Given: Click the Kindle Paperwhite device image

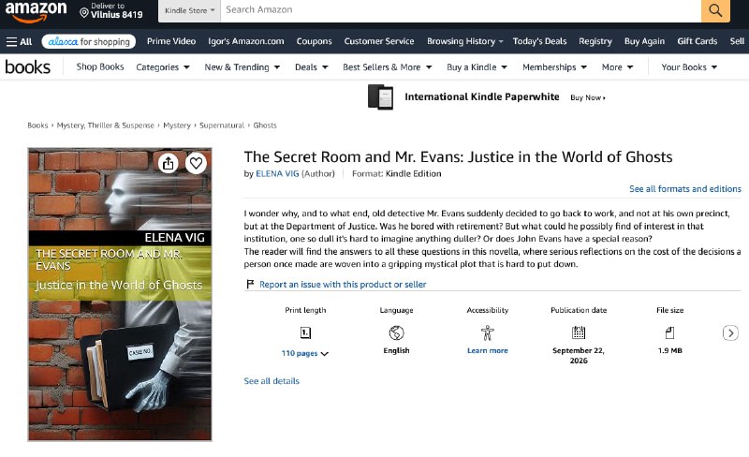Looking at the screenshot, I should [x=380, y=97].
